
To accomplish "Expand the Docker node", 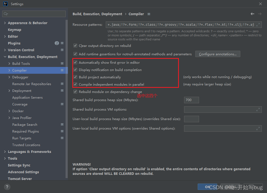I will pos(9,111).
